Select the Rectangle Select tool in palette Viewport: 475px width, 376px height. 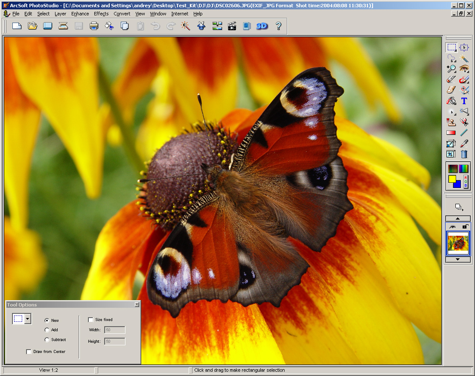click(452, 47)
